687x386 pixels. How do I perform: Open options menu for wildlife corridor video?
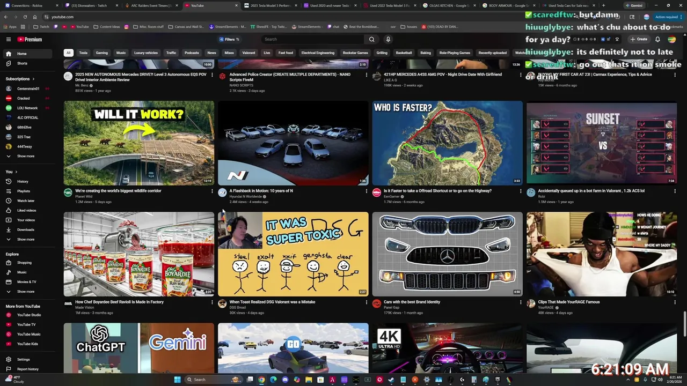[212, 191]
